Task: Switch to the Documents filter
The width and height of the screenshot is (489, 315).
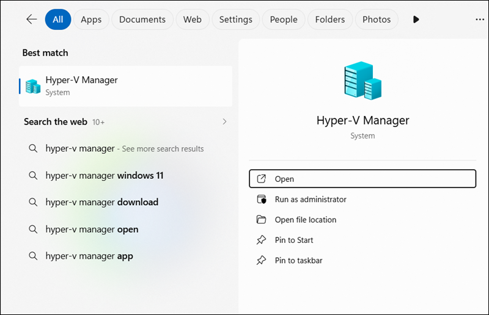Action: tap(142, 20)
